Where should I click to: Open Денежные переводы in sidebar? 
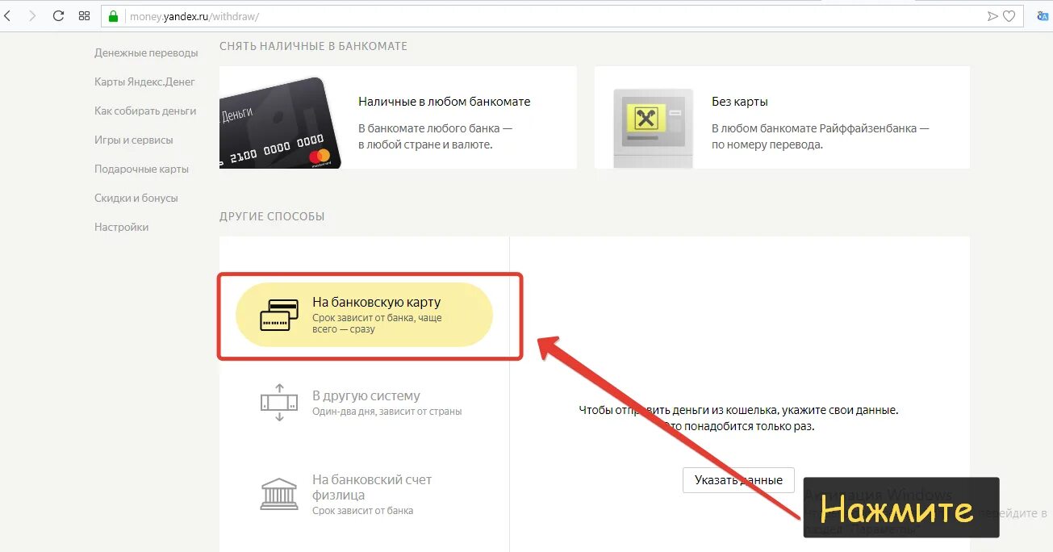[146, 53]
